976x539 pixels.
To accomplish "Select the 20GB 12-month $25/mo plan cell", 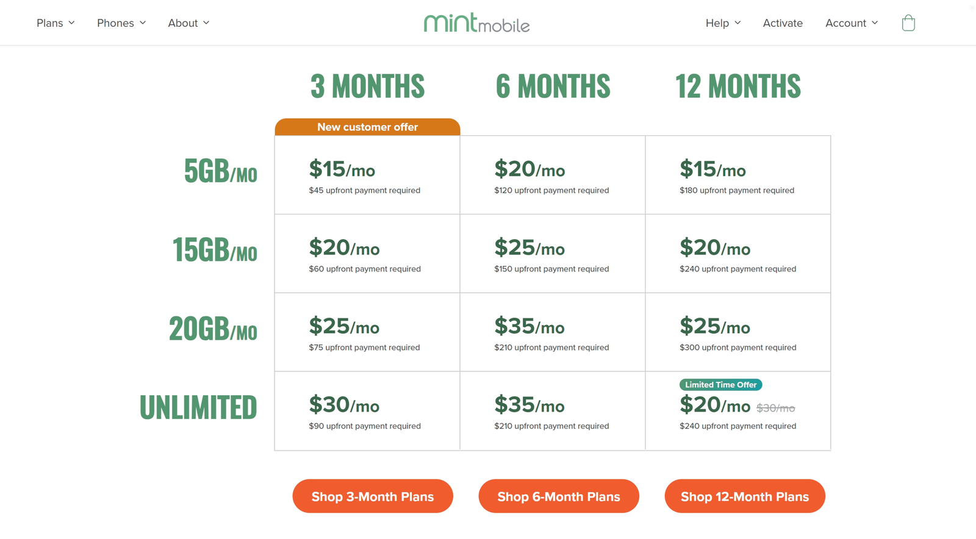I will (x=738, y=332).
